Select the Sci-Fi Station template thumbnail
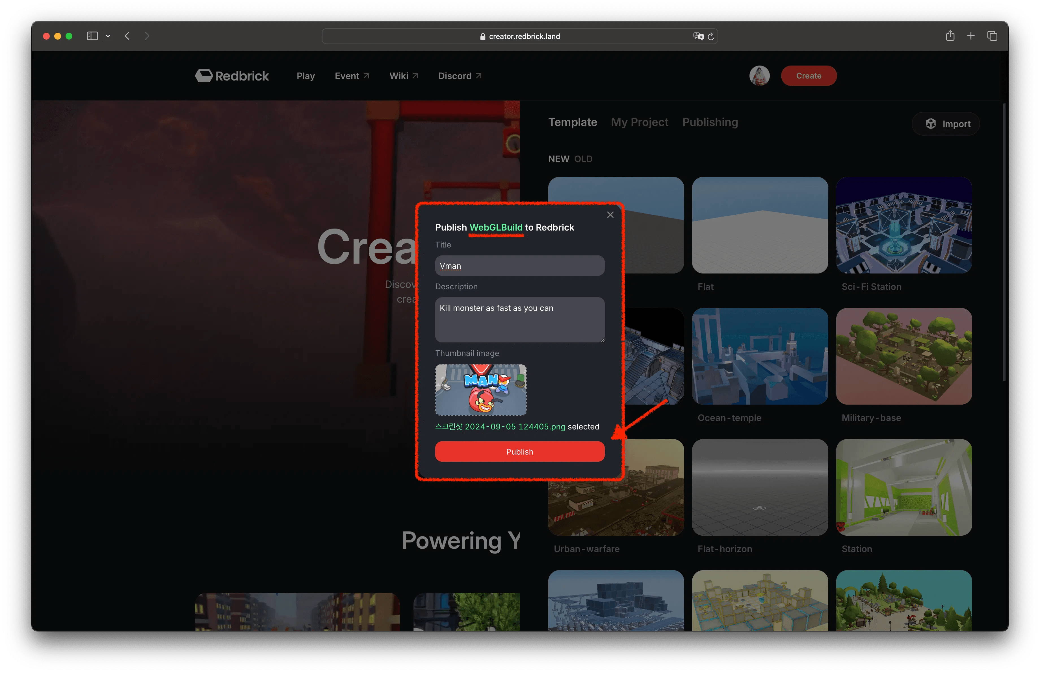This screenshot has height=673, width=1040. [904, 225]
